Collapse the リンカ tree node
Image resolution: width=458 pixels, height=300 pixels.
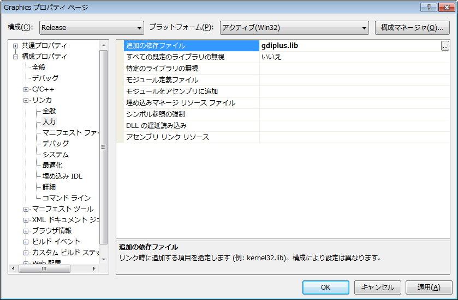[26, 100]
